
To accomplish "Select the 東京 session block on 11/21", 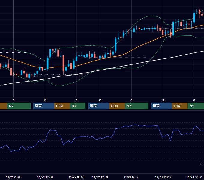I will coord(44,106).
